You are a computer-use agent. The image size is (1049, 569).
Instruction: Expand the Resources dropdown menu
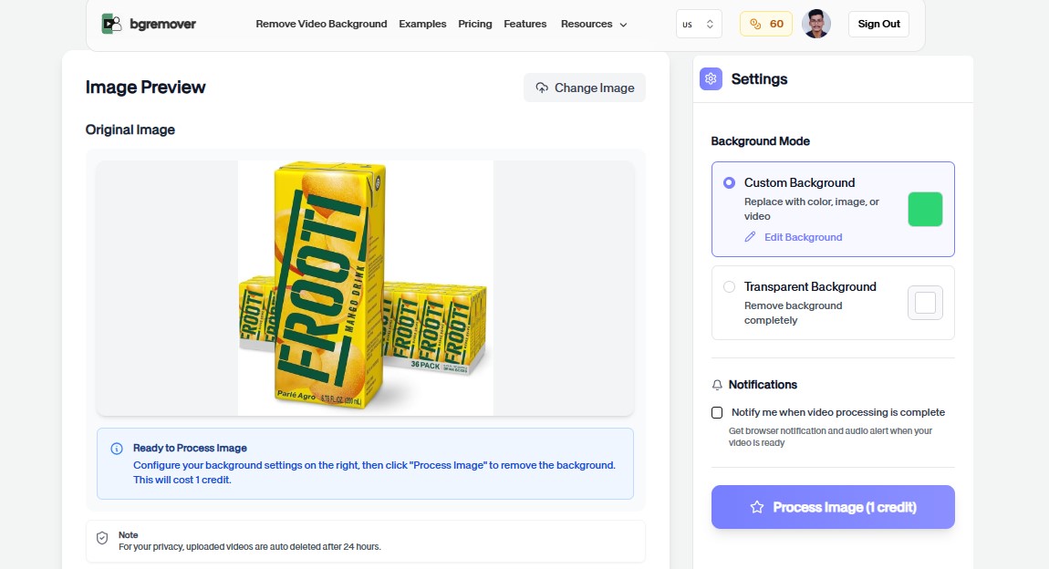pyautogui.click(x=594, y=24)
